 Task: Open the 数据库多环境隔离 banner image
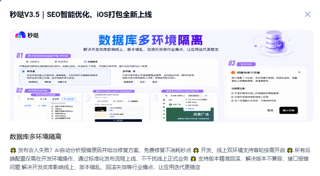coord(161,76)
